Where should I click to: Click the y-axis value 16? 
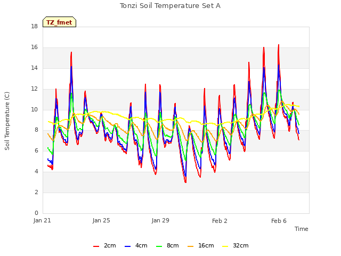click(x=34, y=47)
